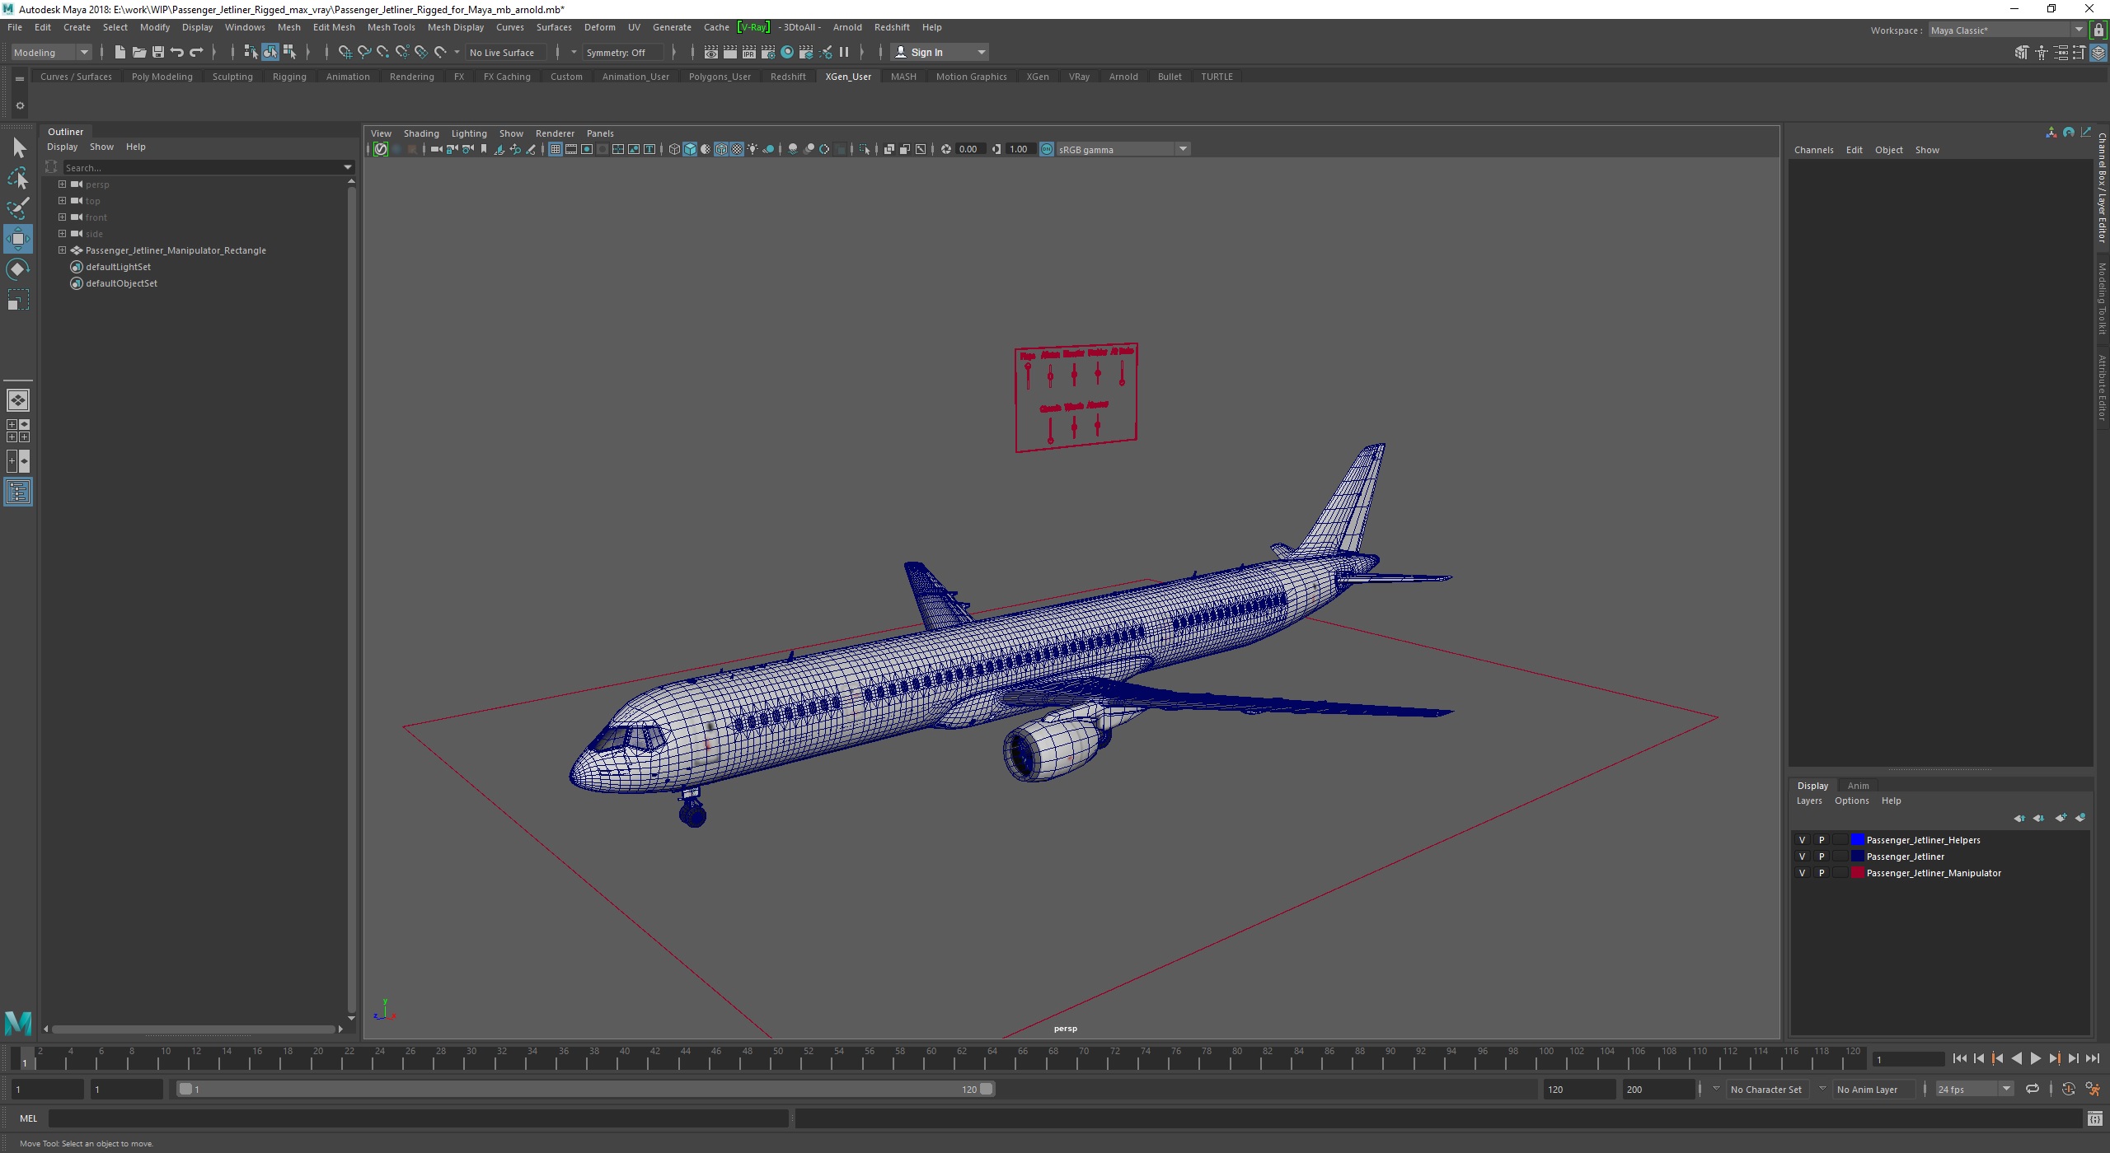Viewport: 2110px width, 1153px height.
Task: Toggle display type box of Passenger_Jetliner_Manipulator layer
Action: (x=1840, y=873)
